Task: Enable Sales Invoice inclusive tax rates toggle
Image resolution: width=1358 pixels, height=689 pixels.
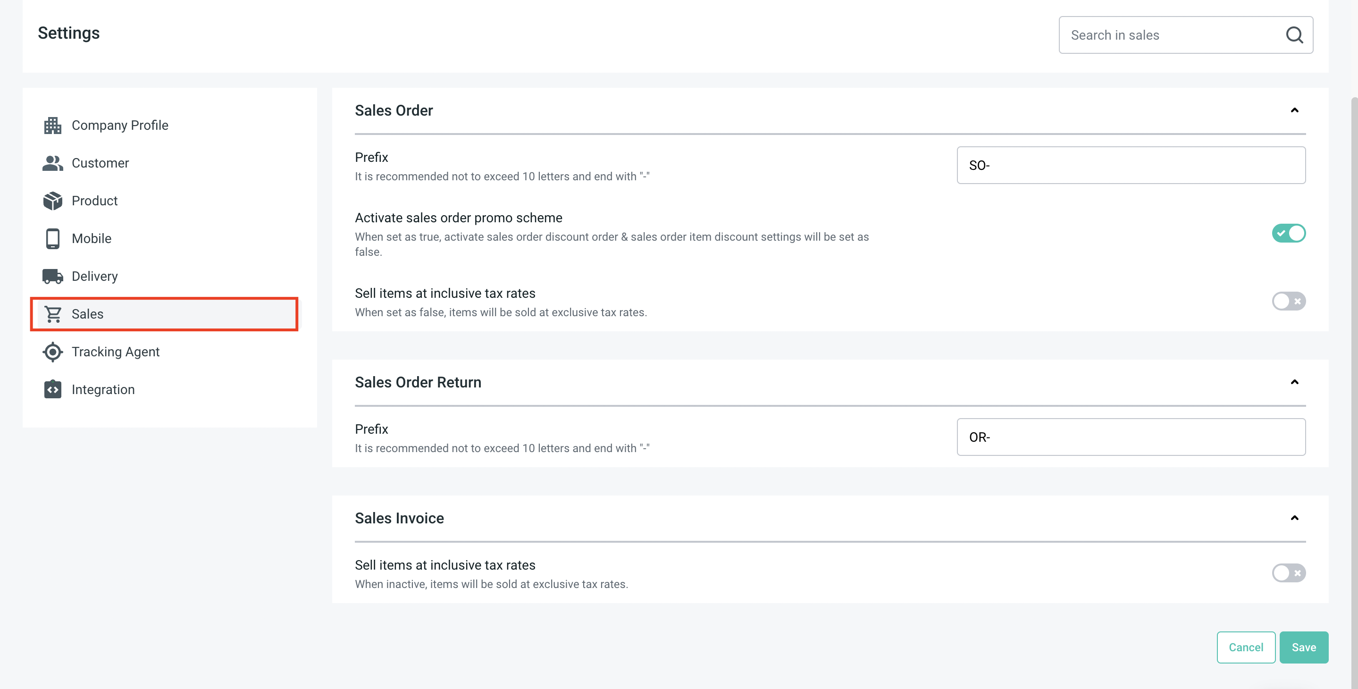Action: [x=1289, y=573]
